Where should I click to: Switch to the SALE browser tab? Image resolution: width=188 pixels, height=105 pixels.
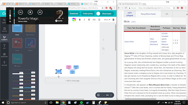21,4
